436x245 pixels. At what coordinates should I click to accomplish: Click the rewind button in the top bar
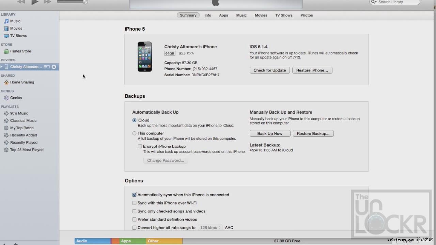[21, 2]
